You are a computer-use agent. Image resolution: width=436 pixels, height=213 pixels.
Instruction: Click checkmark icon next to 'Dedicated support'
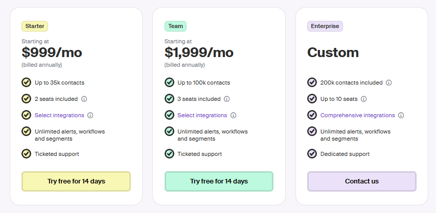tap(312, 154)
